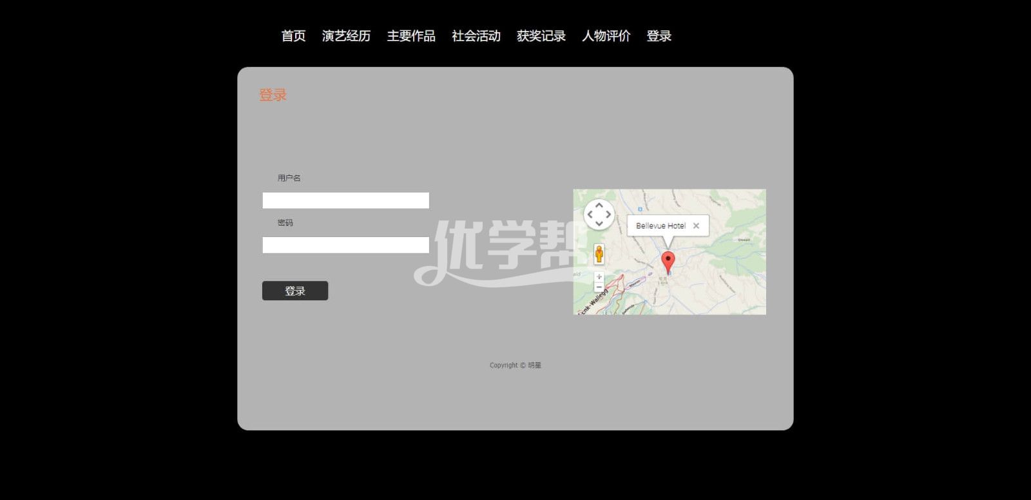Select 获奖记录 in the navigation bar
The width and height of the screenshot is (1031, 500).
click(541, 36)
